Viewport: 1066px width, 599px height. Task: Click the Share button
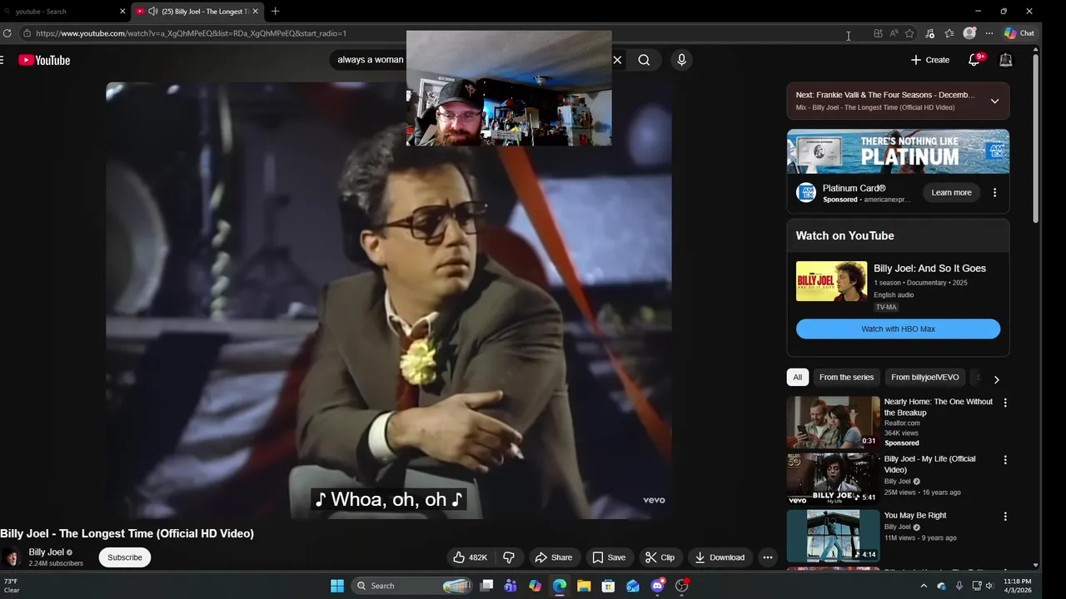554,557
